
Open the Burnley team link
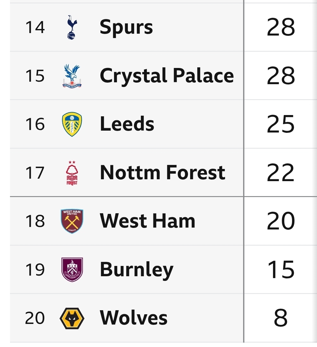tap(136, 270)
